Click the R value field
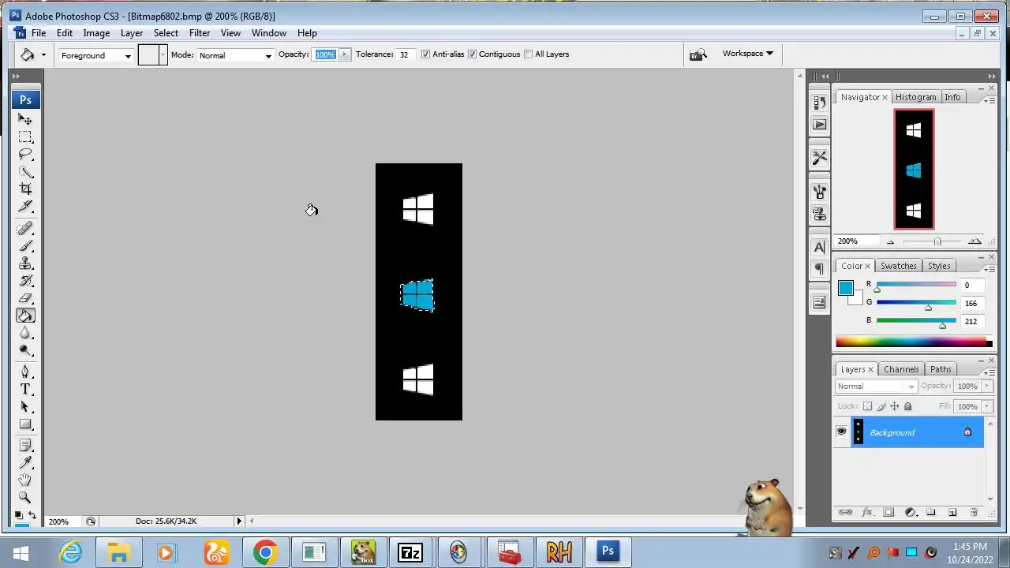Screen dimensions: 1010x568 [973, 285]
